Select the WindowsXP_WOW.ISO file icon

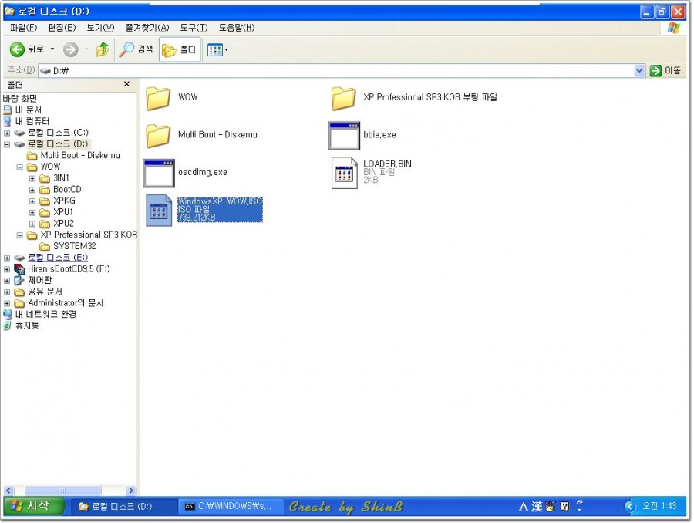[x=158, y=211]
